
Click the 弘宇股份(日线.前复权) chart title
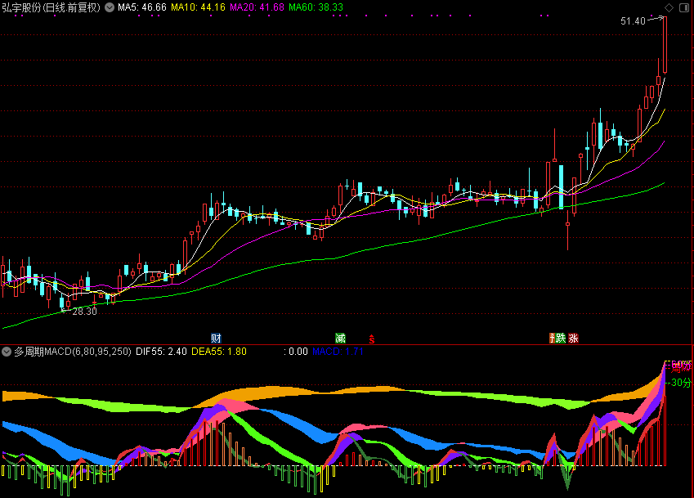point(51,7)
